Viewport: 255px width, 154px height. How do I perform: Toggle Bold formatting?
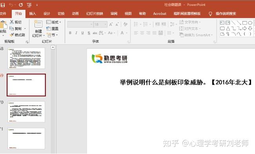(x=70, y=33)
